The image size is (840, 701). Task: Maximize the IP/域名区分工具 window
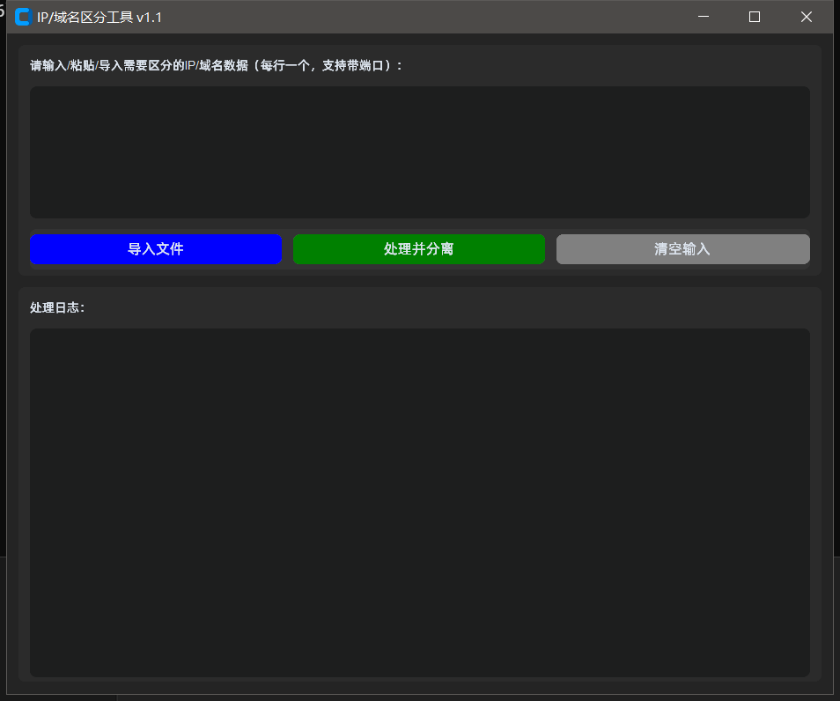click(x=755, y=18)
